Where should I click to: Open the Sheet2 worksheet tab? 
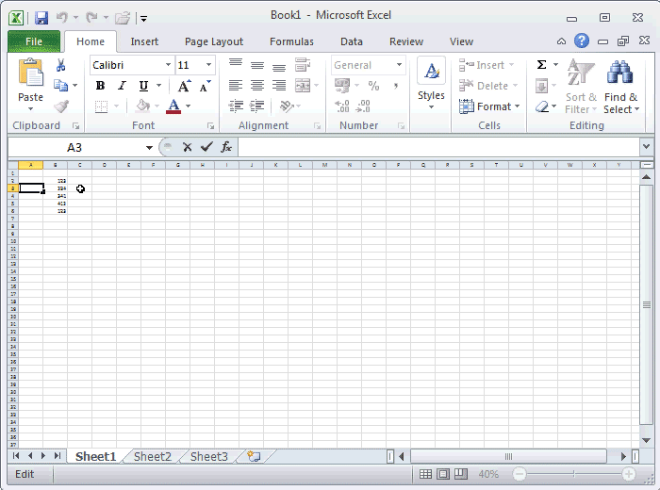click(152, 456)
